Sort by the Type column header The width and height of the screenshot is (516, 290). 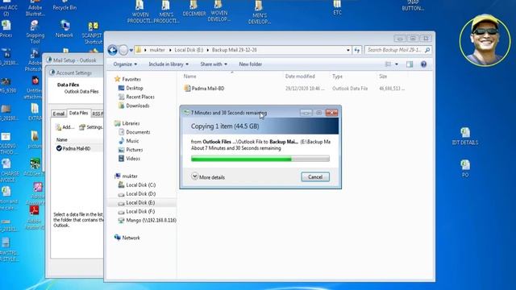tap(337, 77)
